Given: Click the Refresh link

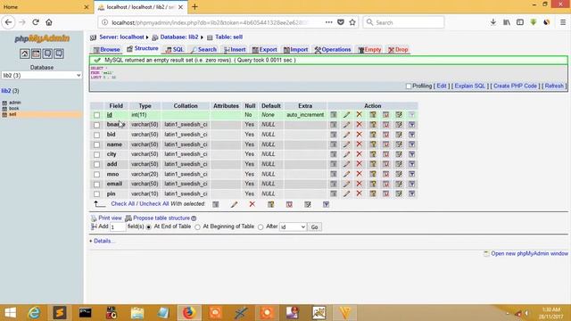Looking at the screenshot, I should click(554, 86).
